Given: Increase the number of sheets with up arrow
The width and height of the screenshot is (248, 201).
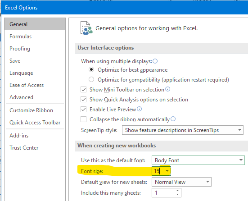Looking at the screenshot, I should pyautogui.click(x=177, y=191).
